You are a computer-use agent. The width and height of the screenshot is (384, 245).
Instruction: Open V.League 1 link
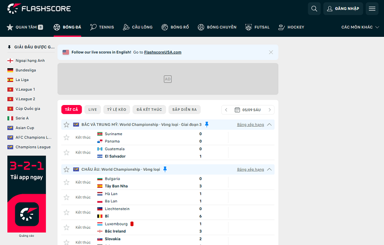point(21,89)
